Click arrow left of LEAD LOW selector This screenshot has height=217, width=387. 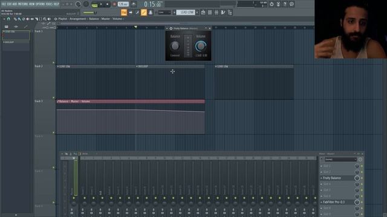174,12
